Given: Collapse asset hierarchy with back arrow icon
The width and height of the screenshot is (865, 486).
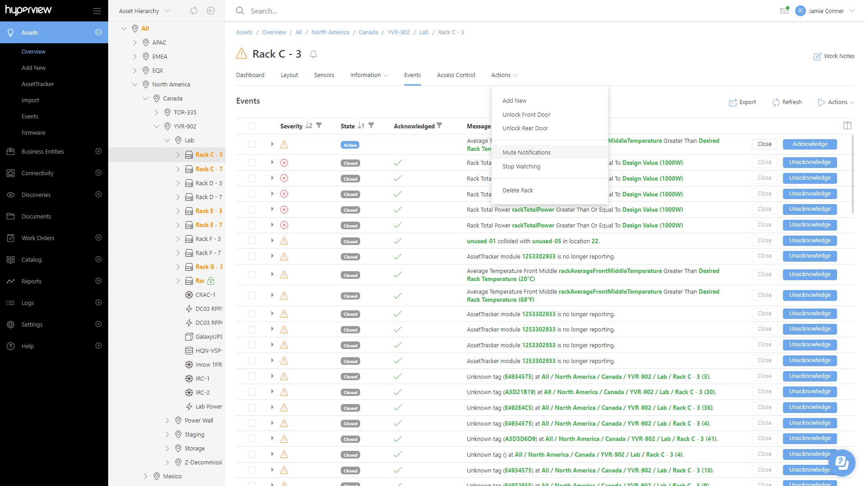Looking at the screenshot, I should coord(211,11).
